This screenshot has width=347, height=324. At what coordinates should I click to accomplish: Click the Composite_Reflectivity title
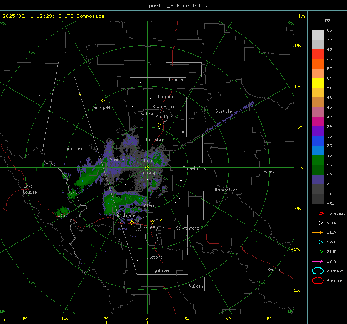click(x=173, y=6)
